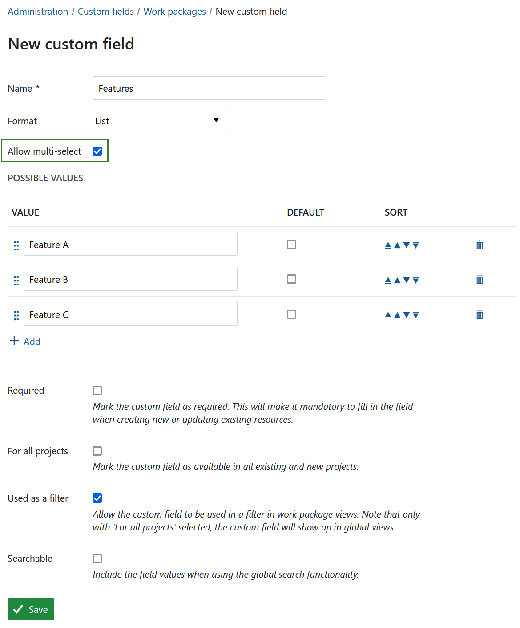Click the Save button
This screenshot has width=520, height=628.
coord(31,609)
